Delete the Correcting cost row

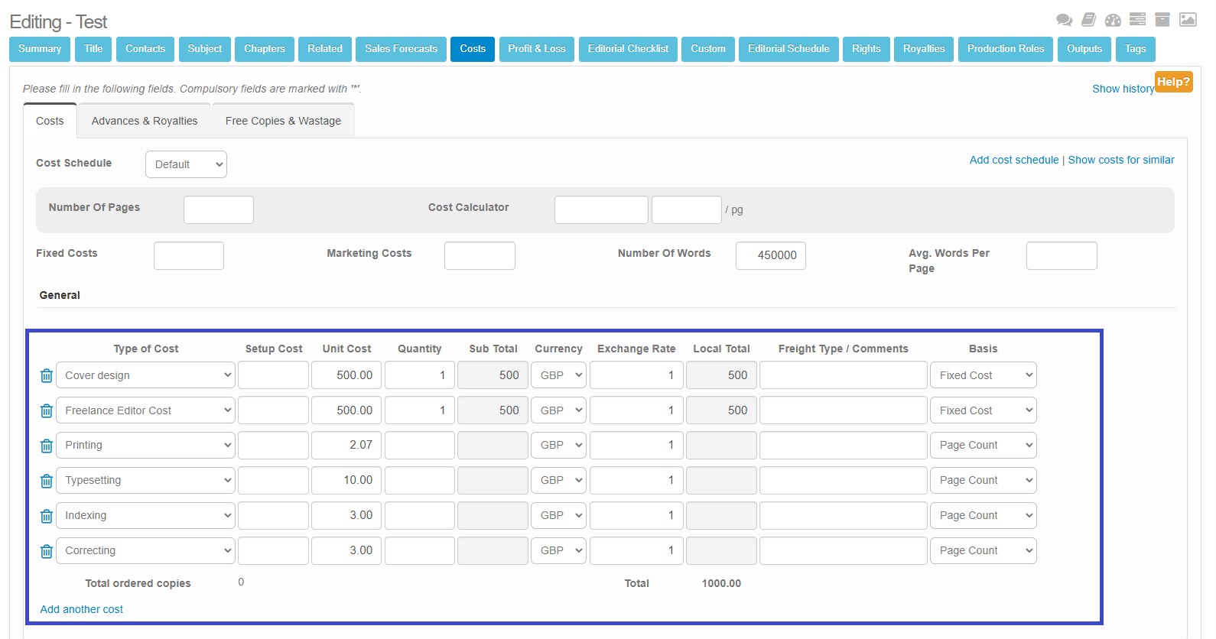tap(47, 551)
